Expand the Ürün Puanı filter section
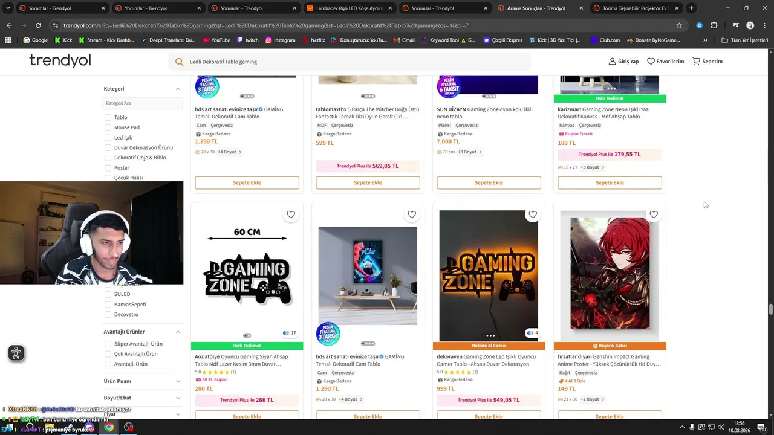 [178, 381]
